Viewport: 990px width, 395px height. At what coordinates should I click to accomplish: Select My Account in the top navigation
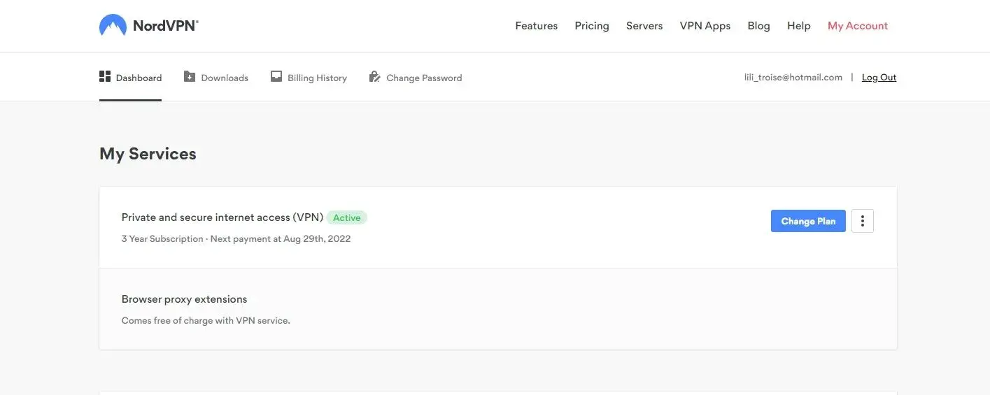tap(858, 26)
